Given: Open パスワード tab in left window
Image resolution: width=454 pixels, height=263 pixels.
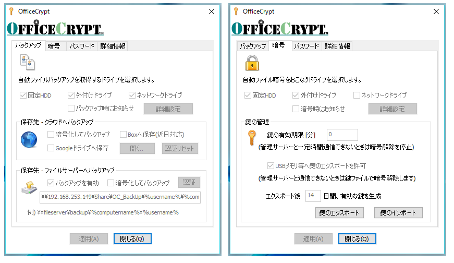Looking at the screenshot, I should (82, 46).
